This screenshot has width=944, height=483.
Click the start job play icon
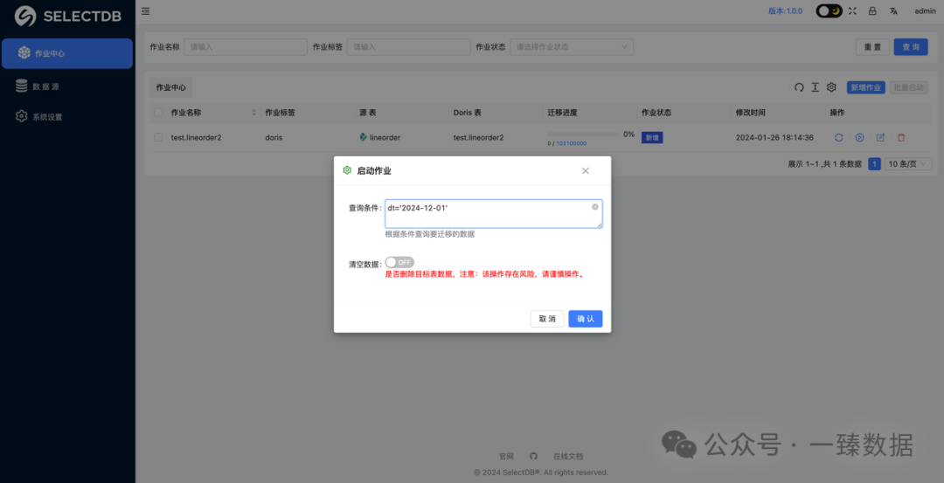click(x=860, y=138)
